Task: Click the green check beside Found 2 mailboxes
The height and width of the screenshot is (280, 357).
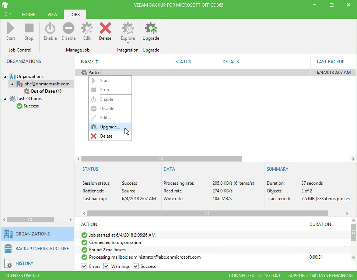Action: click(84, 250)
